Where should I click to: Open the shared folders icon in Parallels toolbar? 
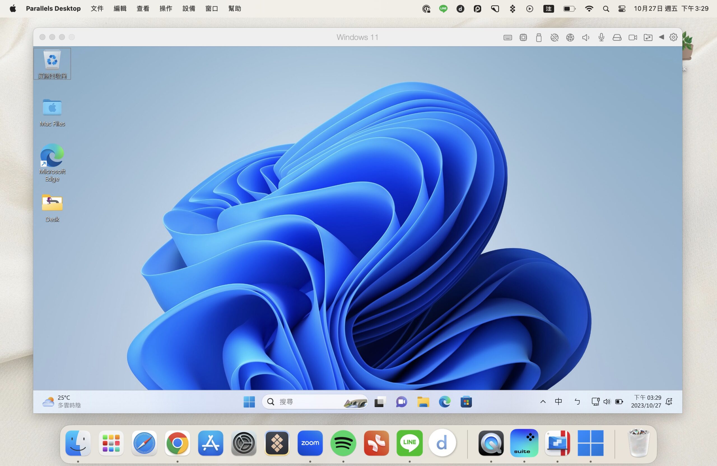coord(648,37)
